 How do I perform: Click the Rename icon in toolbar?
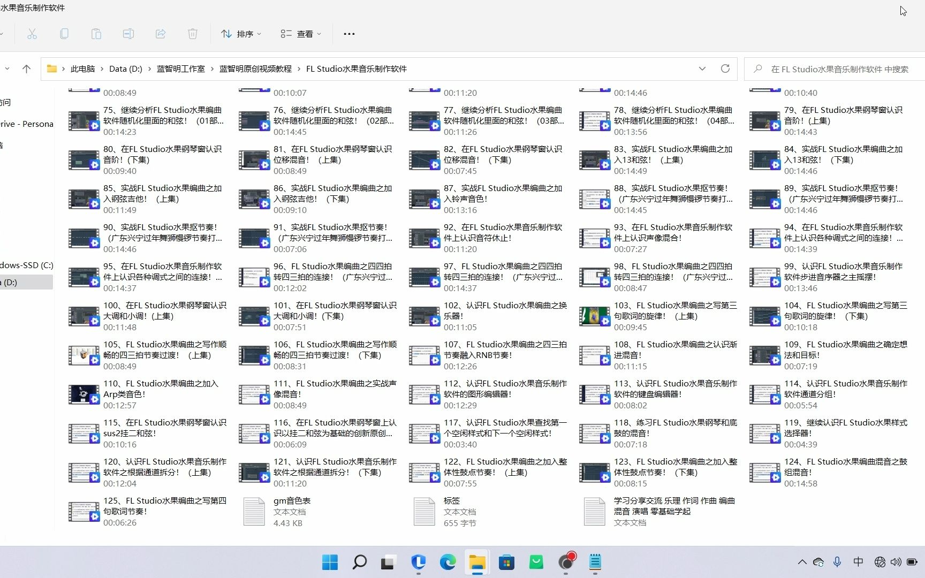tap(128, 34)
